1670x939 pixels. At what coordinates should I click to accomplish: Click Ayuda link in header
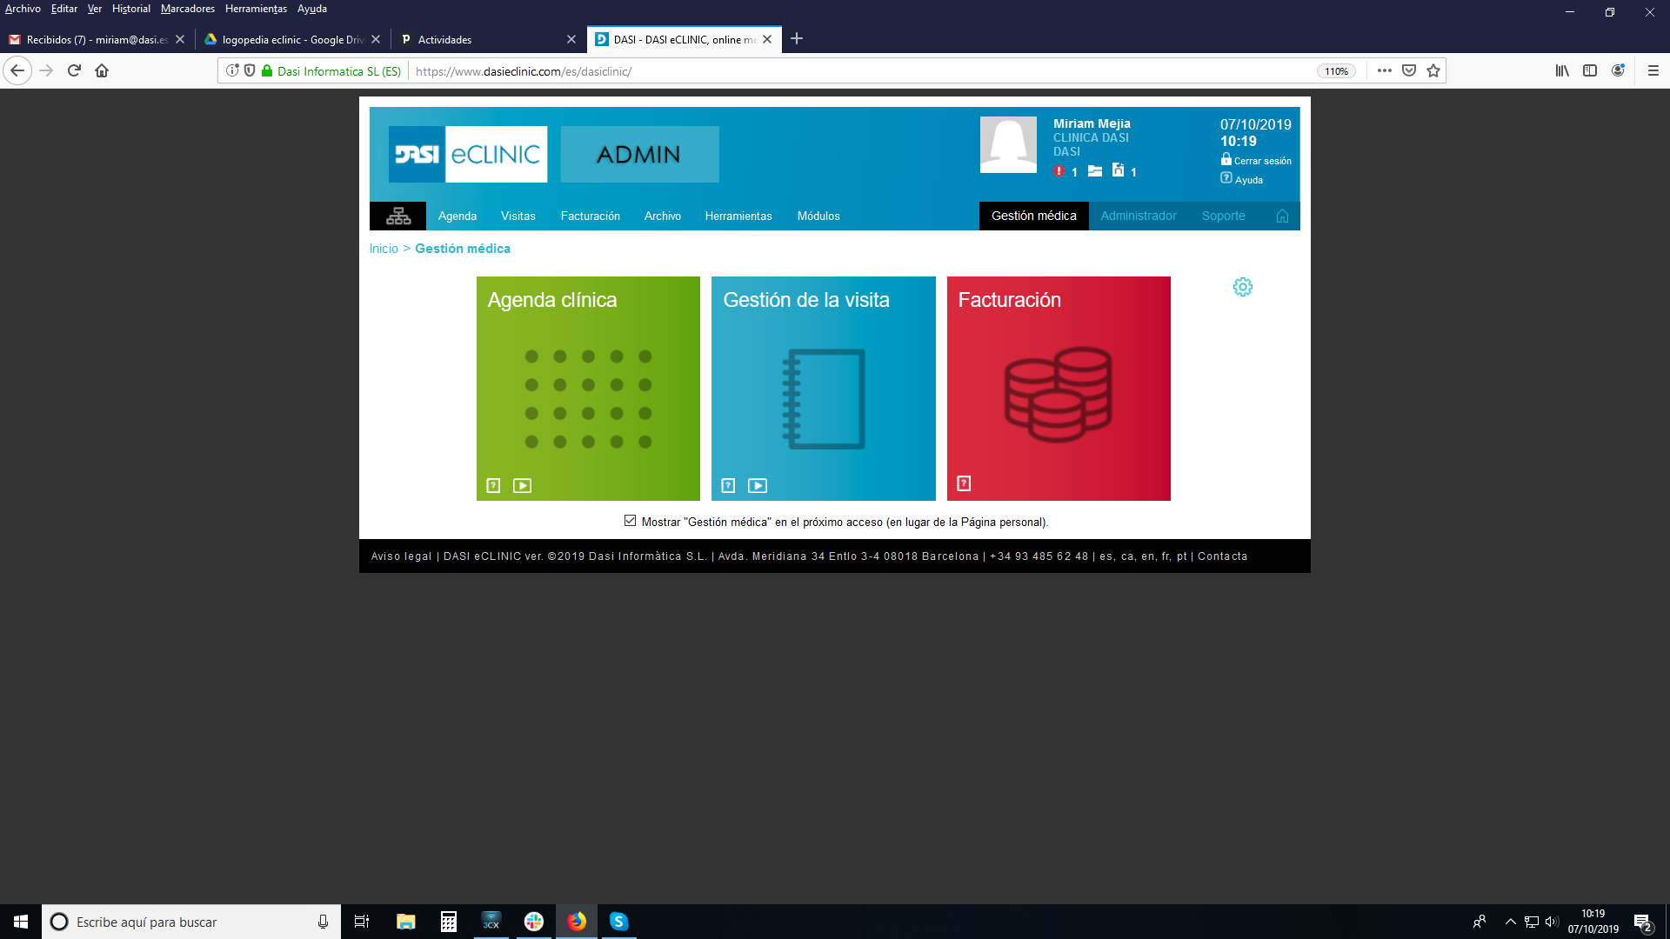1249,180
